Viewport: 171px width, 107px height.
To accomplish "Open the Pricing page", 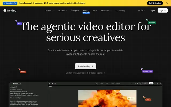I will tap(86, 10).
